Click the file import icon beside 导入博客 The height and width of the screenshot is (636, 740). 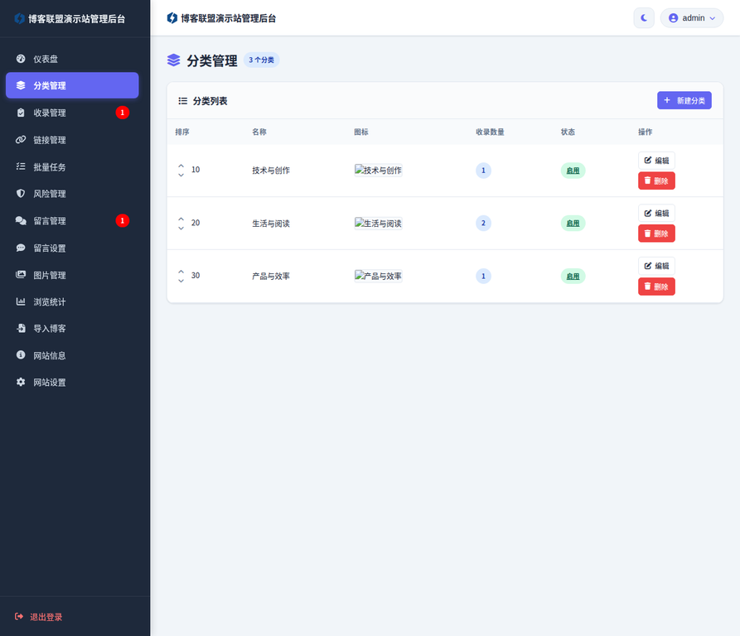click(x=21, y=328)
